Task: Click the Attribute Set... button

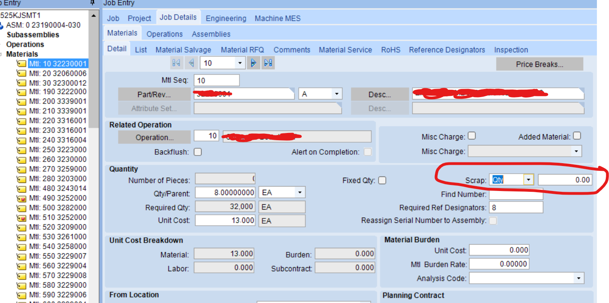Action: tap(154, 108)
